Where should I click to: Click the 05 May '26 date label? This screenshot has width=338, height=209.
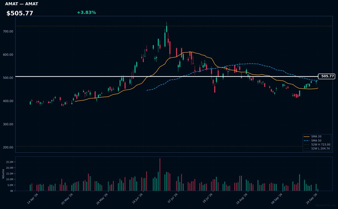68,199
